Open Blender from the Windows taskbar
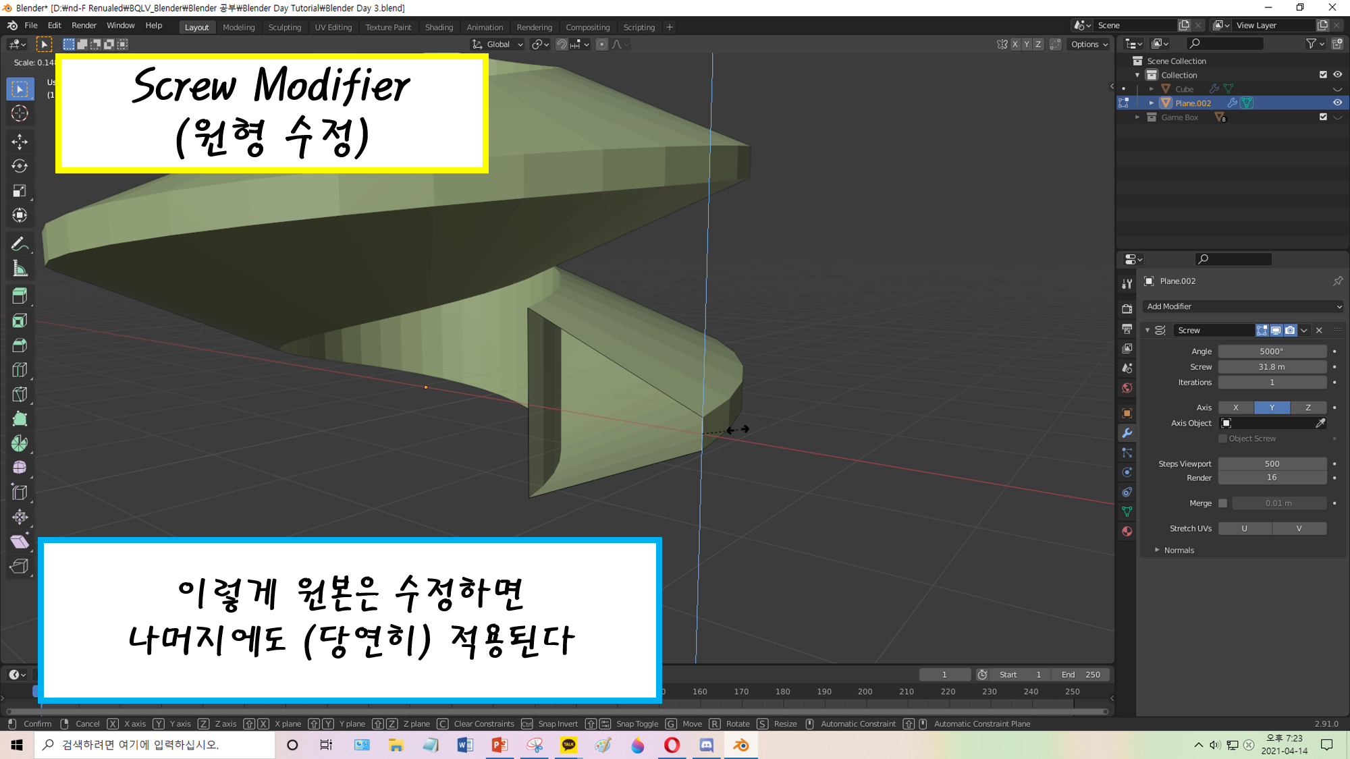Screen dimensions: 1350x759 740,745
